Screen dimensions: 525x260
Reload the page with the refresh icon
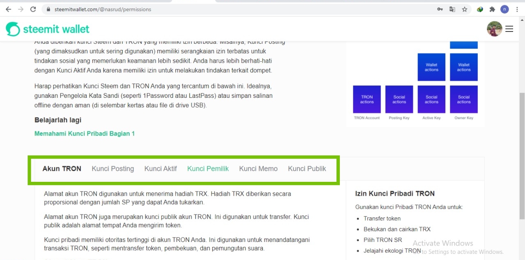tap(33, 9)
